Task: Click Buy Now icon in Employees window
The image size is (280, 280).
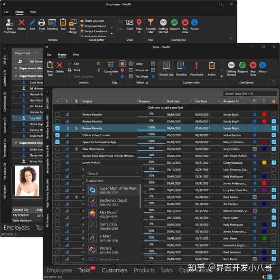Action: [185, 22]
